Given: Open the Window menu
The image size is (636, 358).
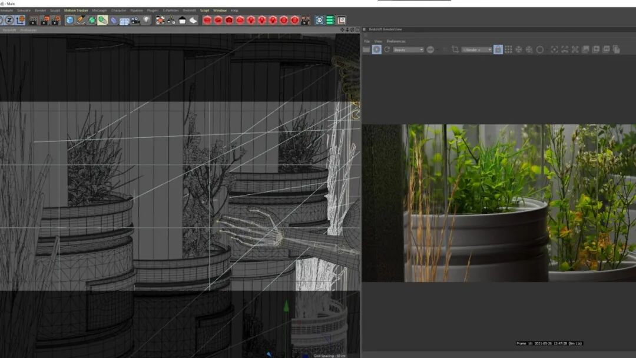Looking at the screenshot, I should click(220, 11).
